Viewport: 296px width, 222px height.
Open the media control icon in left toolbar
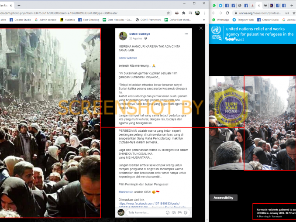(x=190, y=13)
